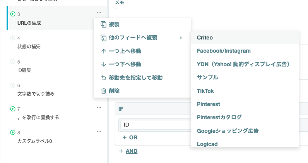Click the submenu arrow beside 他のフィードへ複製
Image resolution: width=308 pixels, height=163 pixels.
click(x=181, y=38)
